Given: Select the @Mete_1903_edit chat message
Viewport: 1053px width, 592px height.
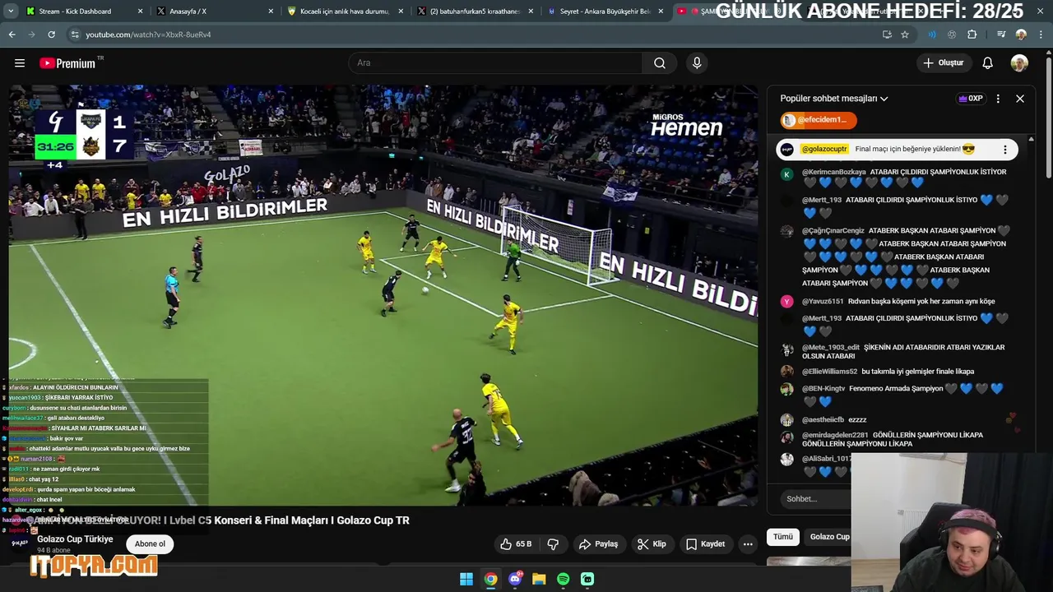Looking at the screenshot, I should [x=901, y=352].
